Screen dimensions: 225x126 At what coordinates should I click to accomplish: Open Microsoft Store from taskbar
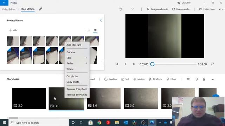pyautogui.click(x=90, y=122)
